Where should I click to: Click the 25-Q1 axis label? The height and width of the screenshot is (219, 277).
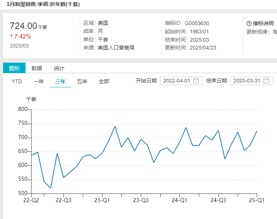tap(257, 200)
